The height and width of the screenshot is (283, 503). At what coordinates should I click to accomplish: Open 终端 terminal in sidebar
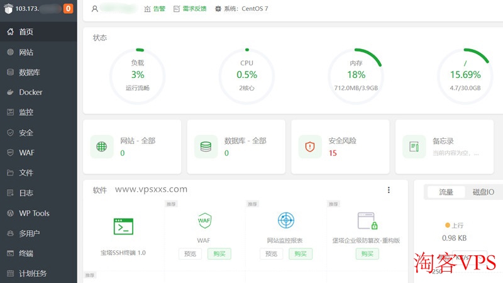pyautogui.click(x=38, y=253)
